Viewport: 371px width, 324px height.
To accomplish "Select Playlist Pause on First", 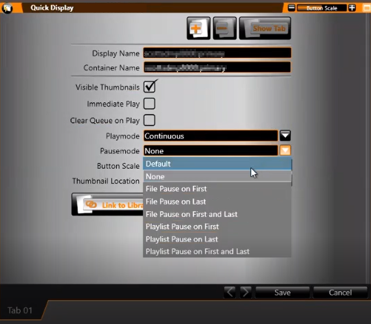I will pyautogui.click(x=217, y=226).
